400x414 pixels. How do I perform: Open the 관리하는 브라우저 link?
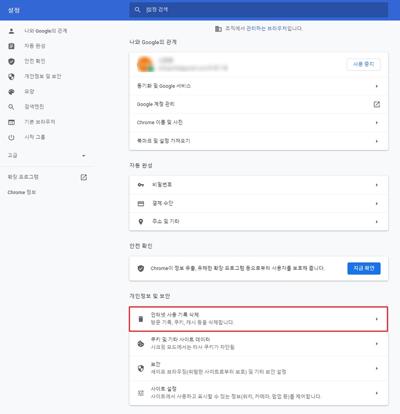(x=267, y=28)
